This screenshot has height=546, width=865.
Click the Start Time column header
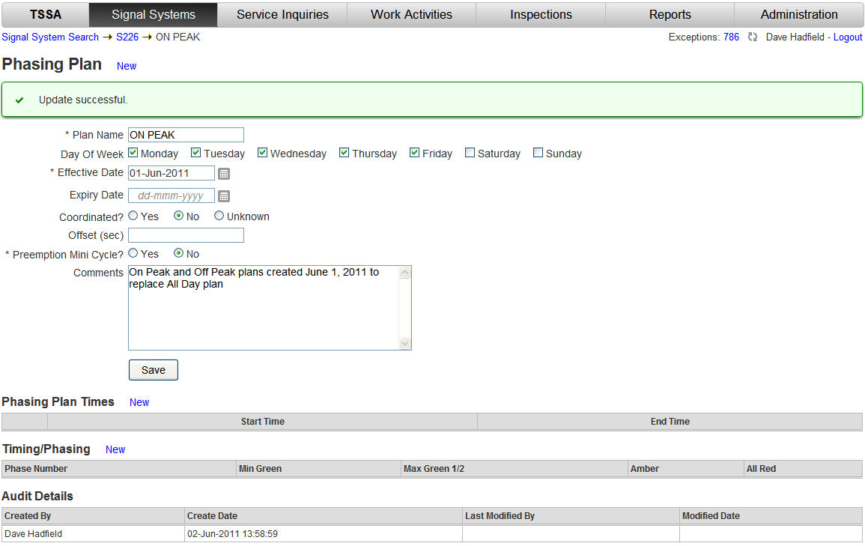263,422
